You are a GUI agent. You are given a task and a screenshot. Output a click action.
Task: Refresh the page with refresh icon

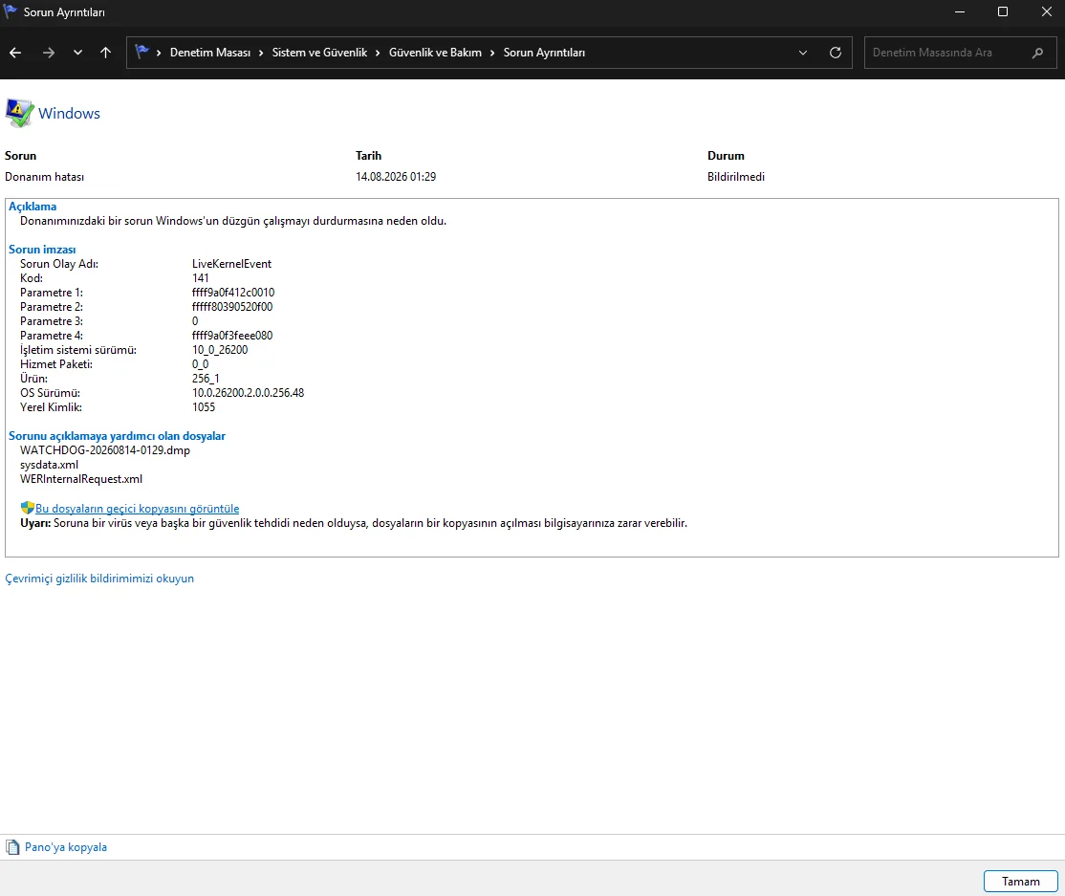coord(836,53)
